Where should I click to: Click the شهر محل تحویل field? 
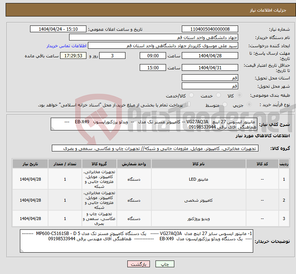[210, 86]
